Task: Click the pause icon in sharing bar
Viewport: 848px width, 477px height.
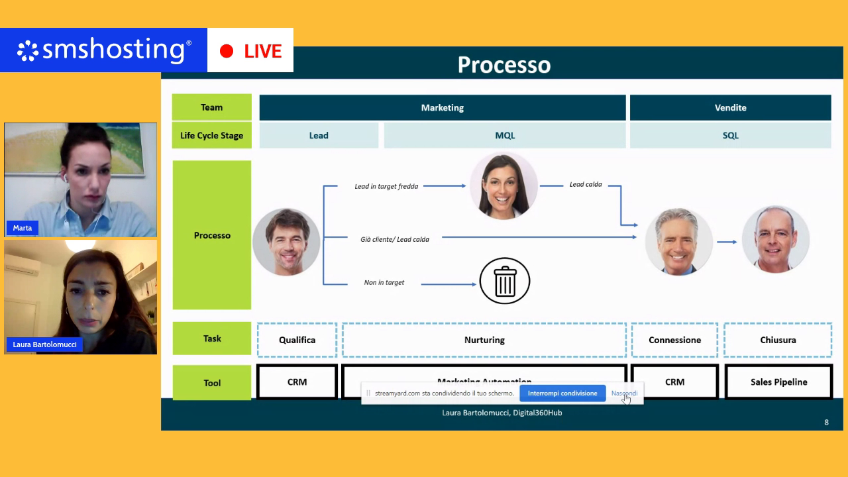Action: 368,394
